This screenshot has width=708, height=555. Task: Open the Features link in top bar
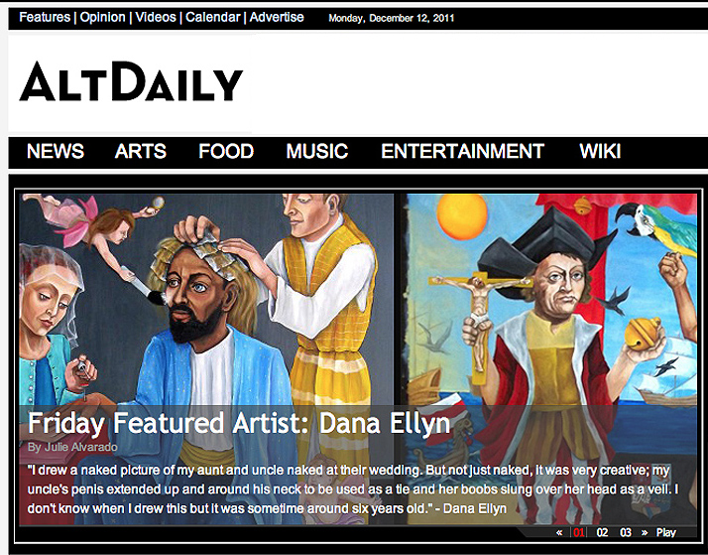(45, 17)
